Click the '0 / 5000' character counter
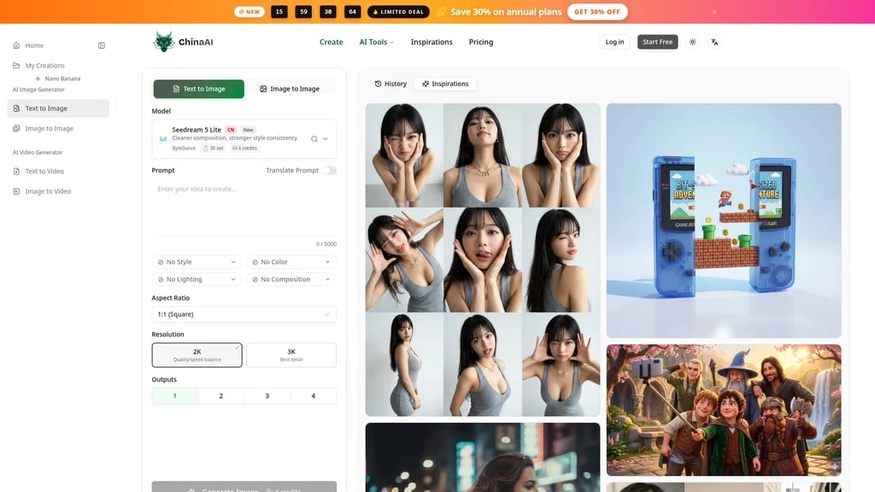 326,243
